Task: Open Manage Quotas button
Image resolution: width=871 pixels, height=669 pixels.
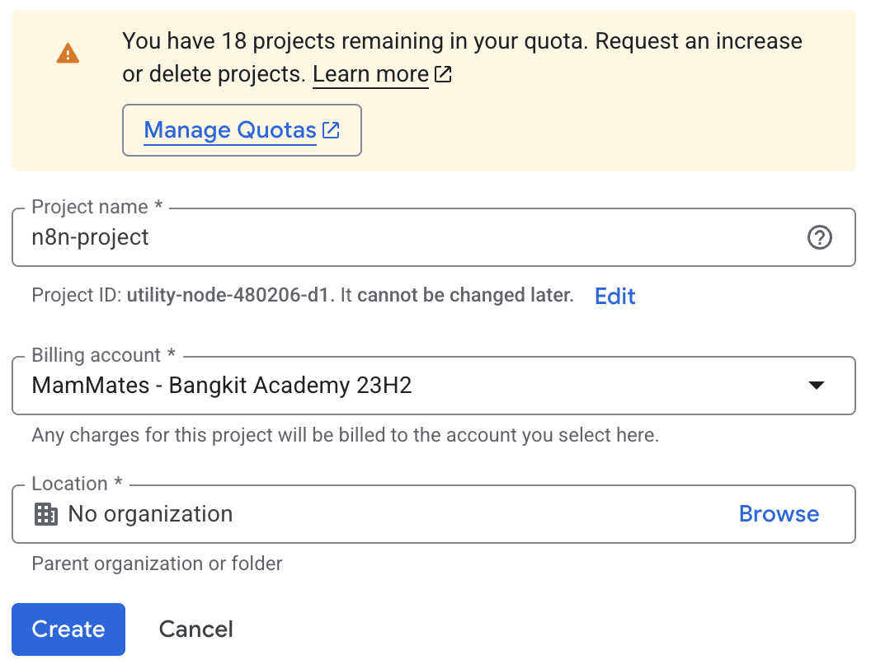Action: click(242, 130)
